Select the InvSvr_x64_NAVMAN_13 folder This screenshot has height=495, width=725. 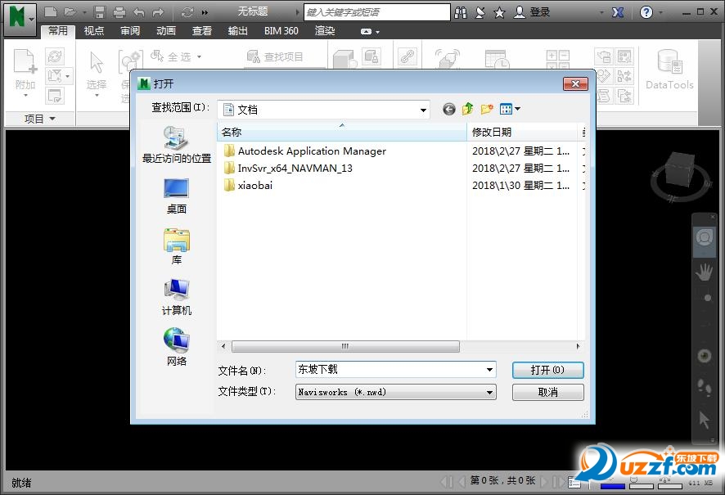[x=288, y=169]
